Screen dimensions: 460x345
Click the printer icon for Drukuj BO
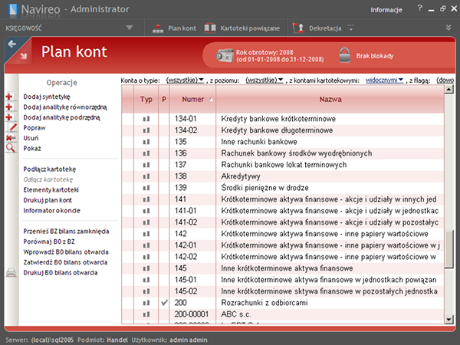point(10,272)
